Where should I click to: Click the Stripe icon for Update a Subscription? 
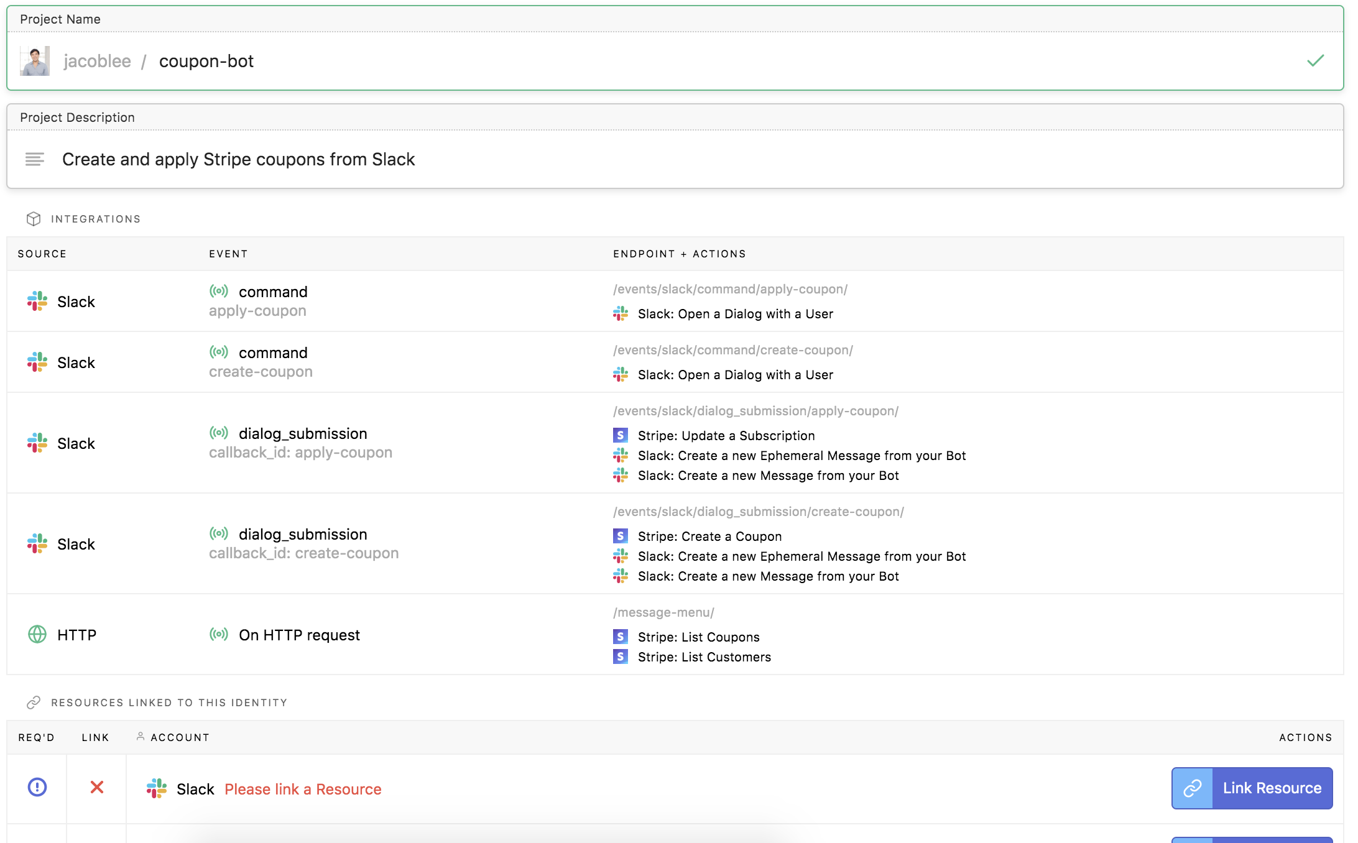coord(621,436)
